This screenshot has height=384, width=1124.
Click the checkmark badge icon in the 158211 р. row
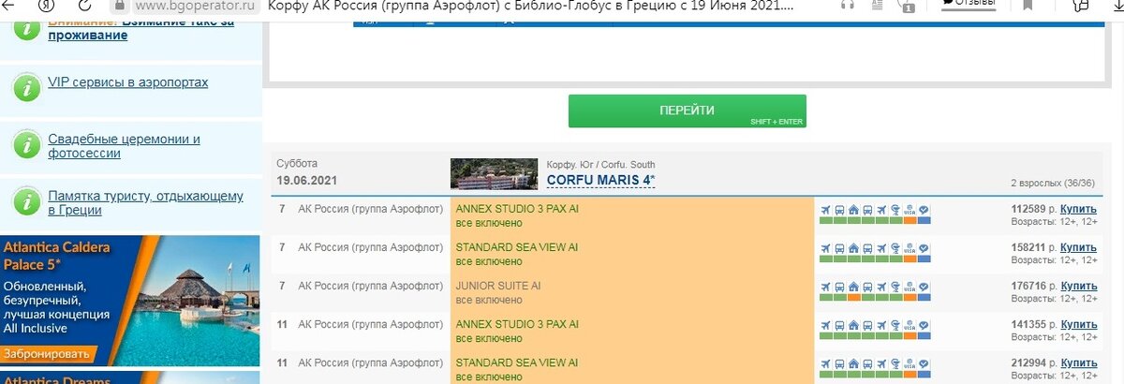[x=924, y=248]
